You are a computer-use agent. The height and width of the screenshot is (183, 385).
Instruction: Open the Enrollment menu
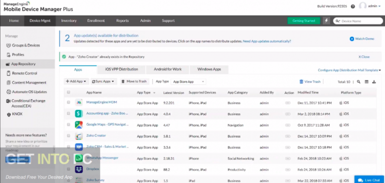[x=96, y=21]
